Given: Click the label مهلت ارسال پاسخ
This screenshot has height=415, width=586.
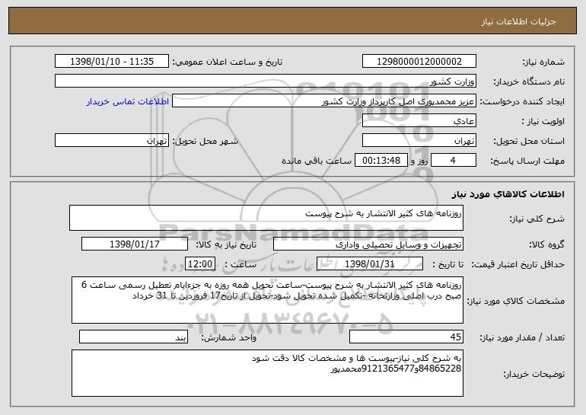Looking at the screenshot, I should pos(527,161).
